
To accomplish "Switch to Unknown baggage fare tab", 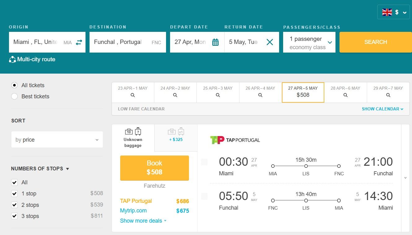I will tap(133, 138).
